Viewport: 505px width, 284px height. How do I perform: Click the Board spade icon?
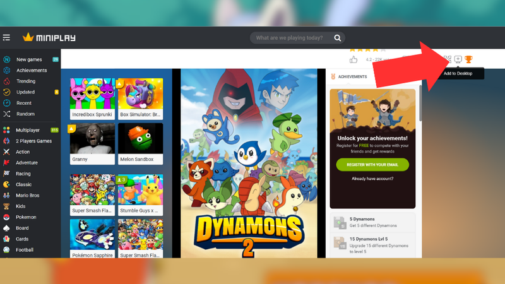point(6,228)
